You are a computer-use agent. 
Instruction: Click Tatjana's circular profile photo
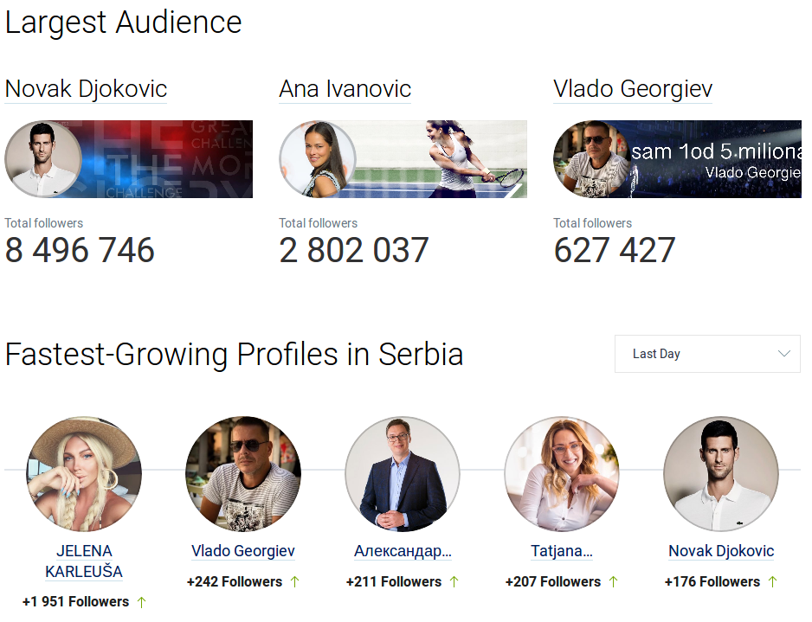pyautogui.click(x=562, y=474)
